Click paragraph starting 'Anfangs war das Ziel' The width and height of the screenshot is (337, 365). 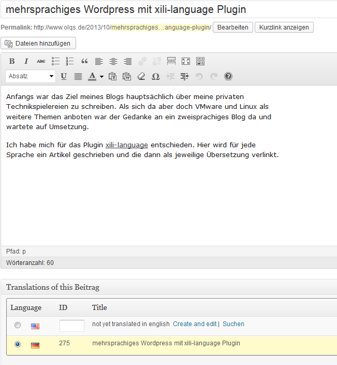point(139,112)
